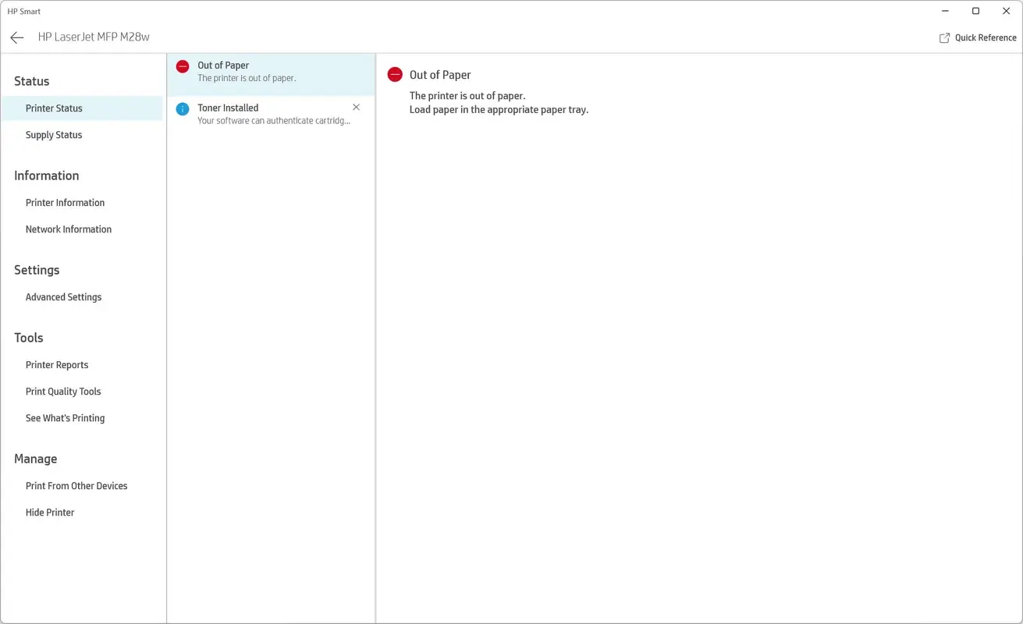Click the back arrow navigation icon
The height and width of the screenshot is (624, 1023).
click(x=16, y=37)
